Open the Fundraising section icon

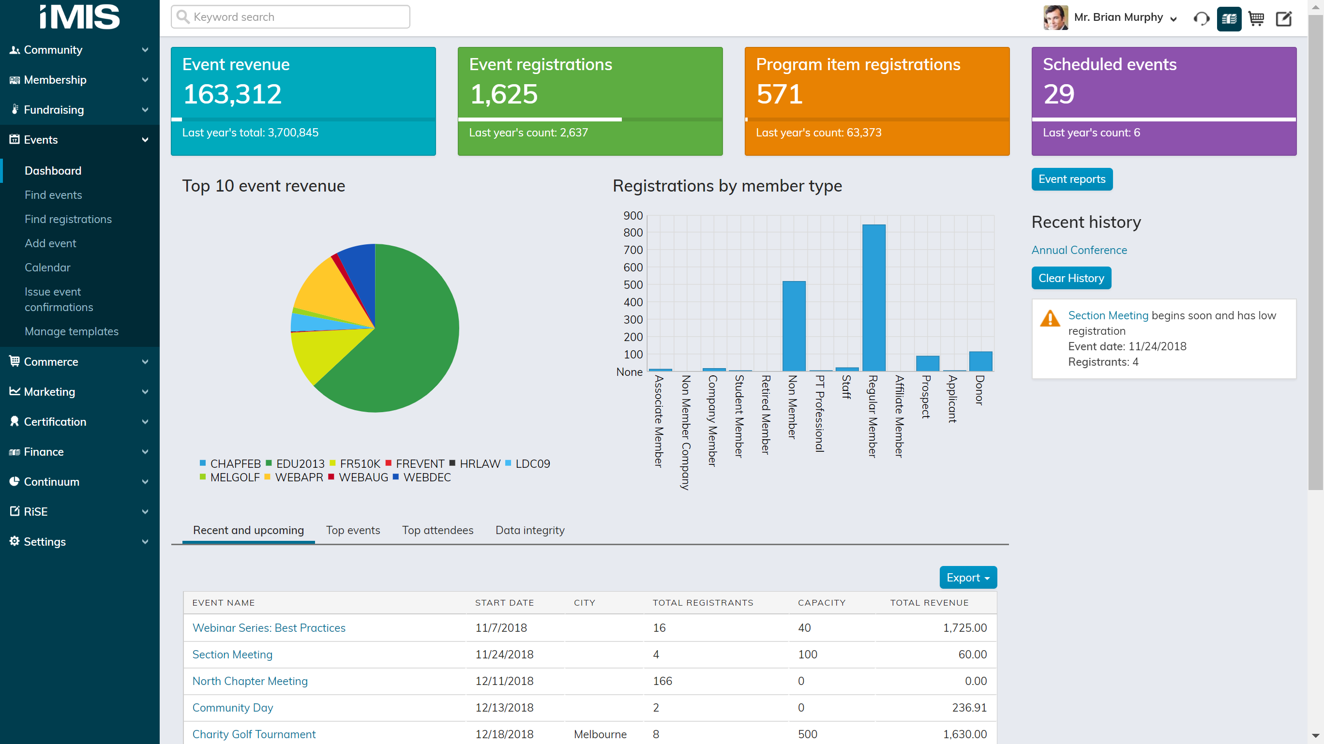[14, 109]
